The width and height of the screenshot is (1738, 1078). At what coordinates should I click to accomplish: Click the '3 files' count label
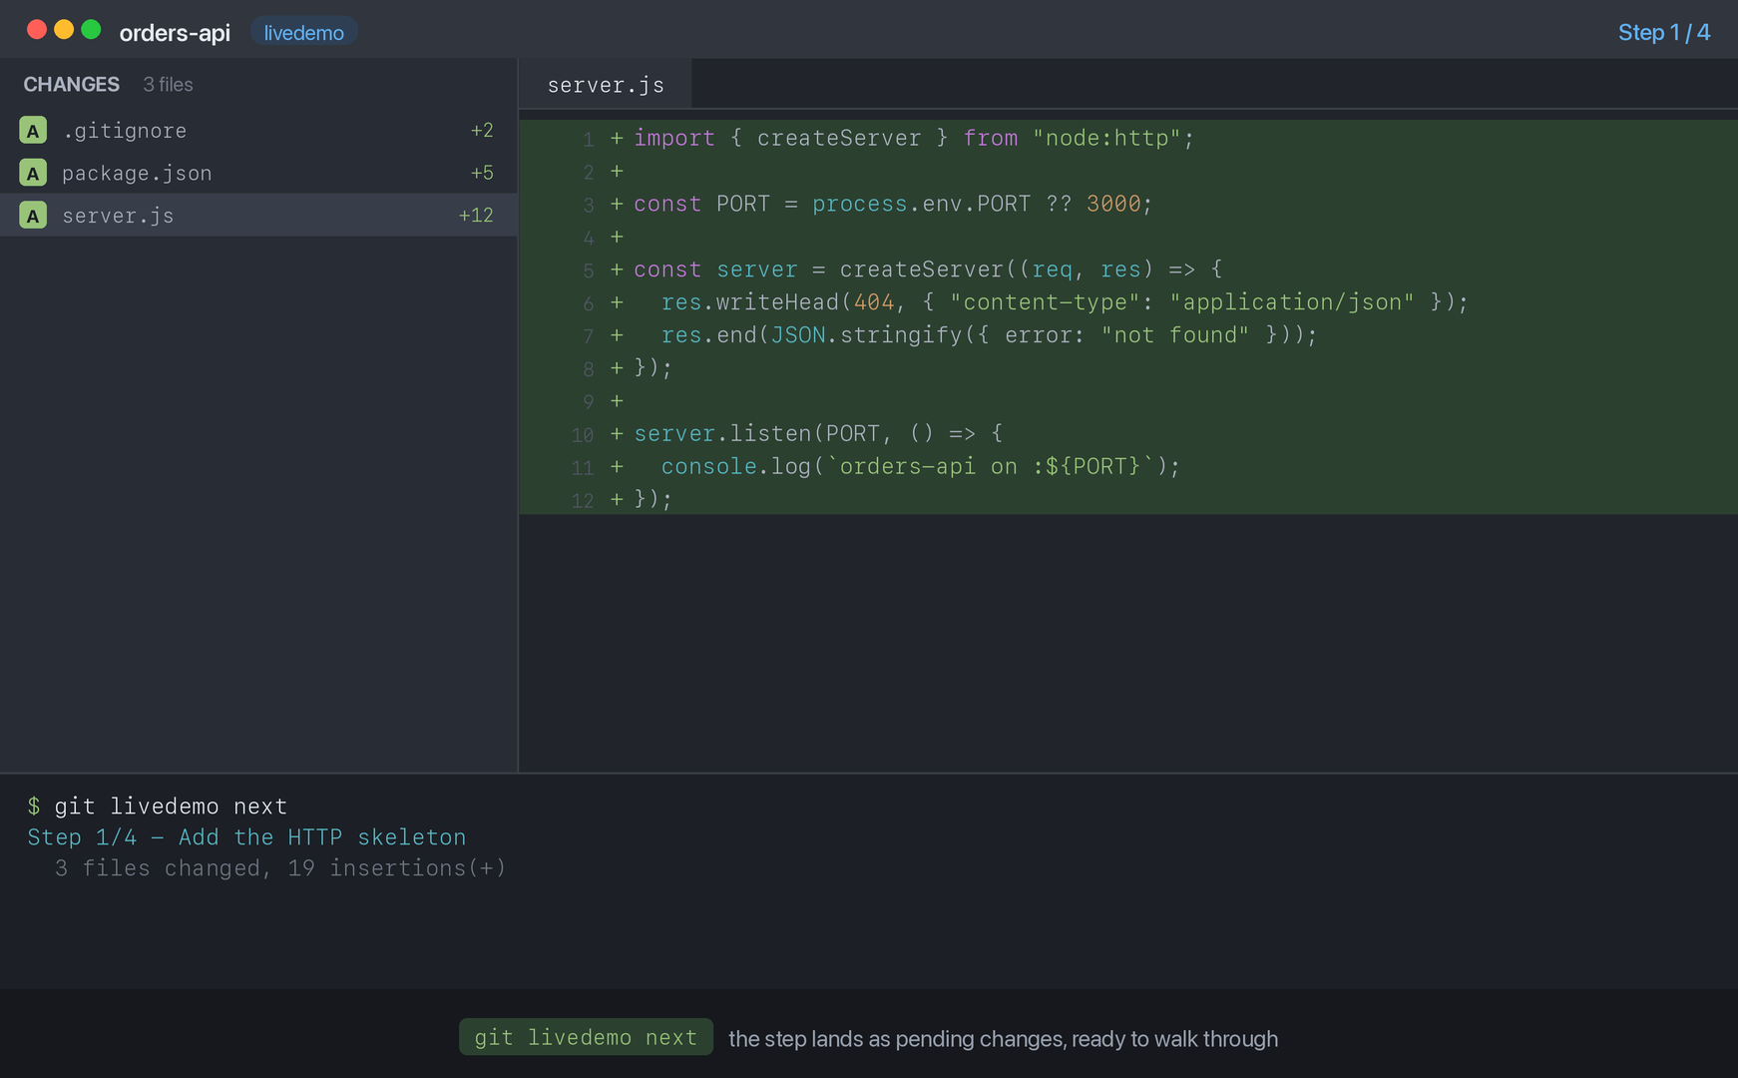tap(168, 84)
